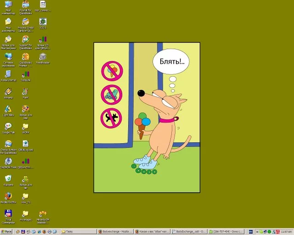294x235 pixels.
Task: Launch the ICQ 5 desktop icon
Action: (43, 23)
